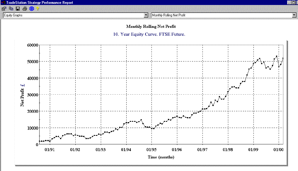Click the blue target circle toolbar icon
This screenshot has width=298, height=171.
tap(32, 8)
